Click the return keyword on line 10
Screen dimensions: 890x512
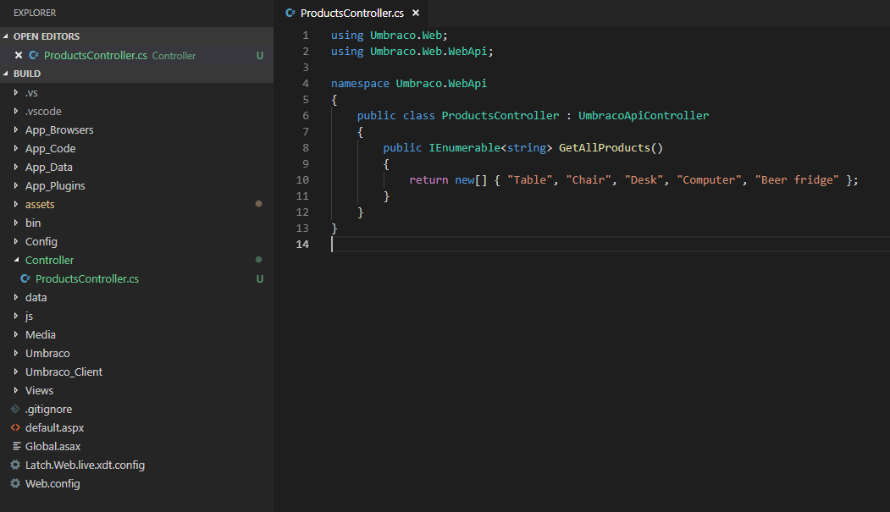(x=428, y=179)
